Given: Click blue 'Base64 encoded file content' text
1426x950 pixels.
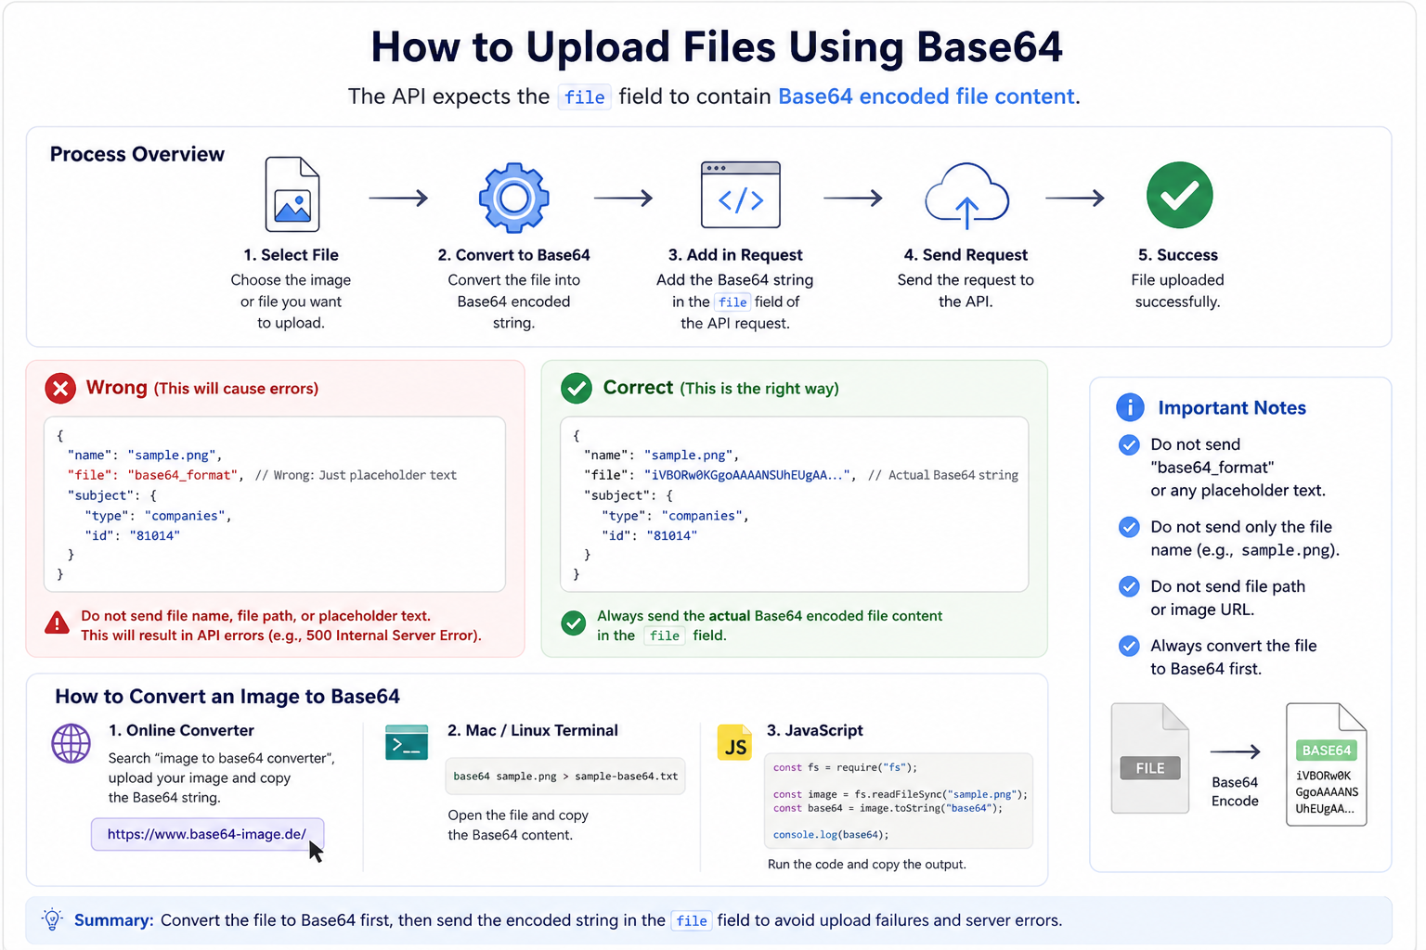Looking at the screenshot, I should (927, 96).
